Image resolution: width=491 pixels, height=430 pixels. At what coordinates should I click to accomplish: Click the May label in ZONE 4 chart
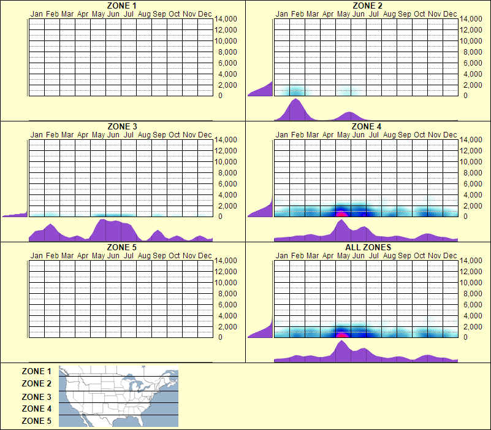point(343,135)
